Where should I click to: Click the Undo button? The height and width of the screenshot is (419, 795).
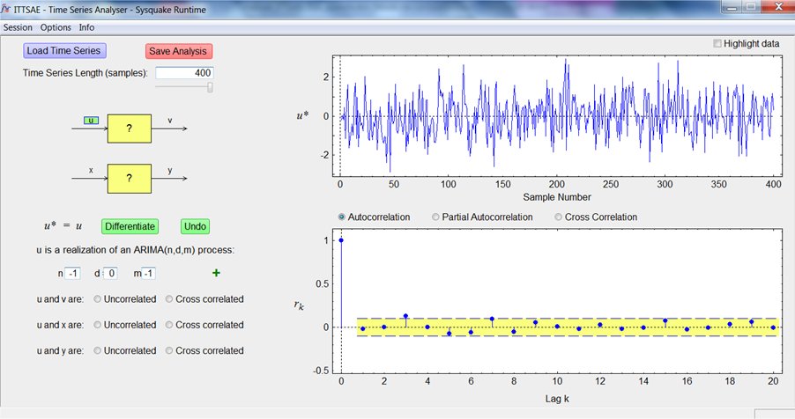(x=195, y=226)
